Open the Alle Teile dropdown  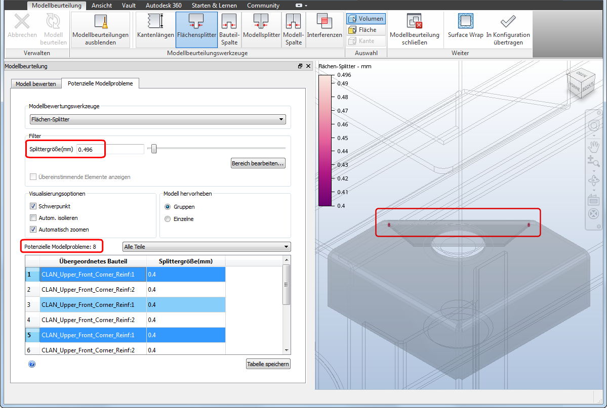[207, 247]
